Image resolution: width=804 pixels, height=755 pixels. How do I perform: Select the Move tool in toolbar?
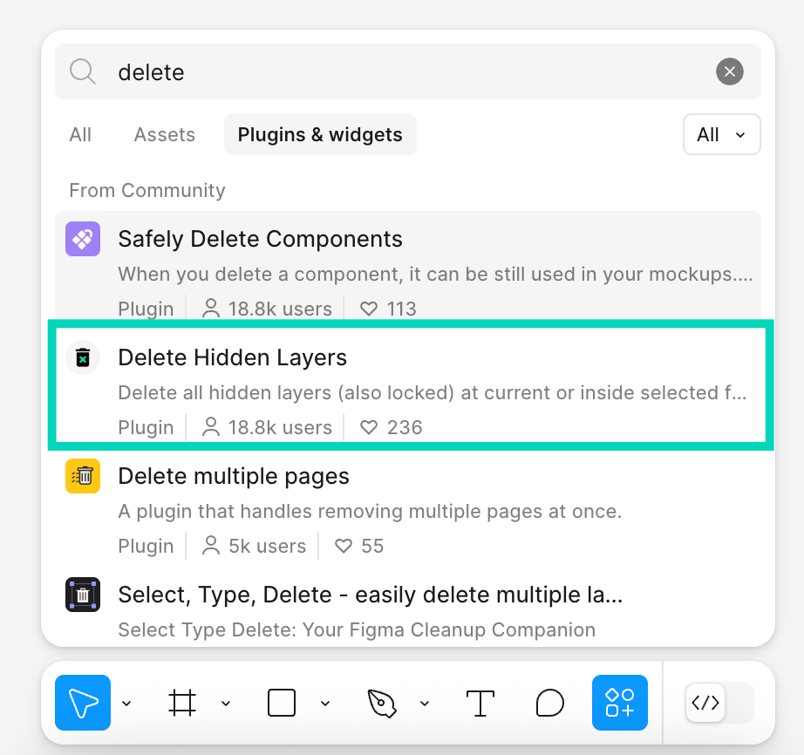tap(83, 703)
